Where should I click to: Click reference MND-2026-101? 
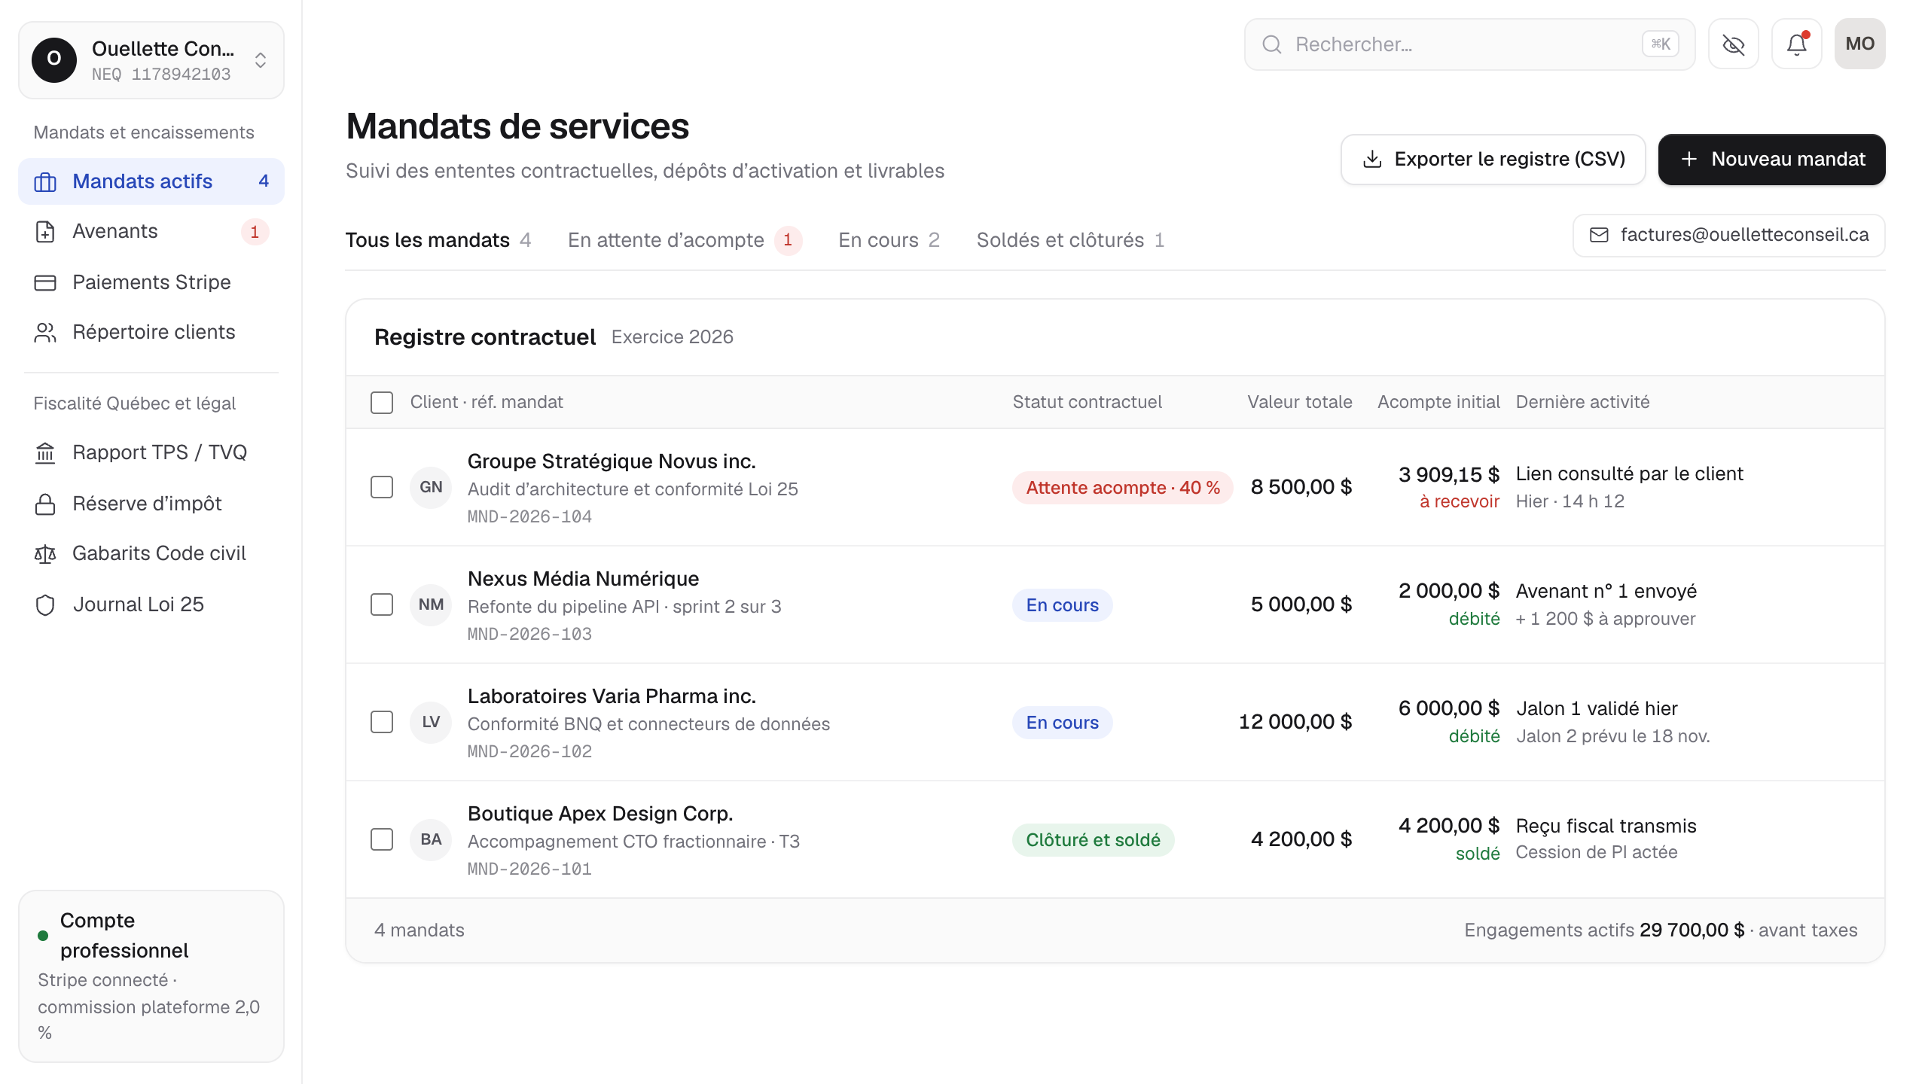529,869
